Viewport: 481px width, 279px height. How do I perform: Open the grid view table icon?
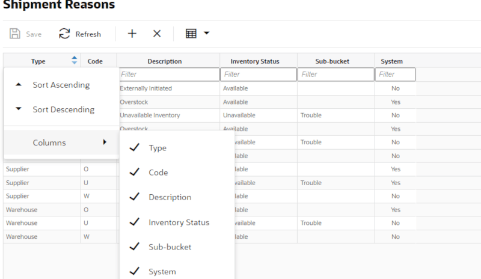pyautogui.click(x=191, y=34)
